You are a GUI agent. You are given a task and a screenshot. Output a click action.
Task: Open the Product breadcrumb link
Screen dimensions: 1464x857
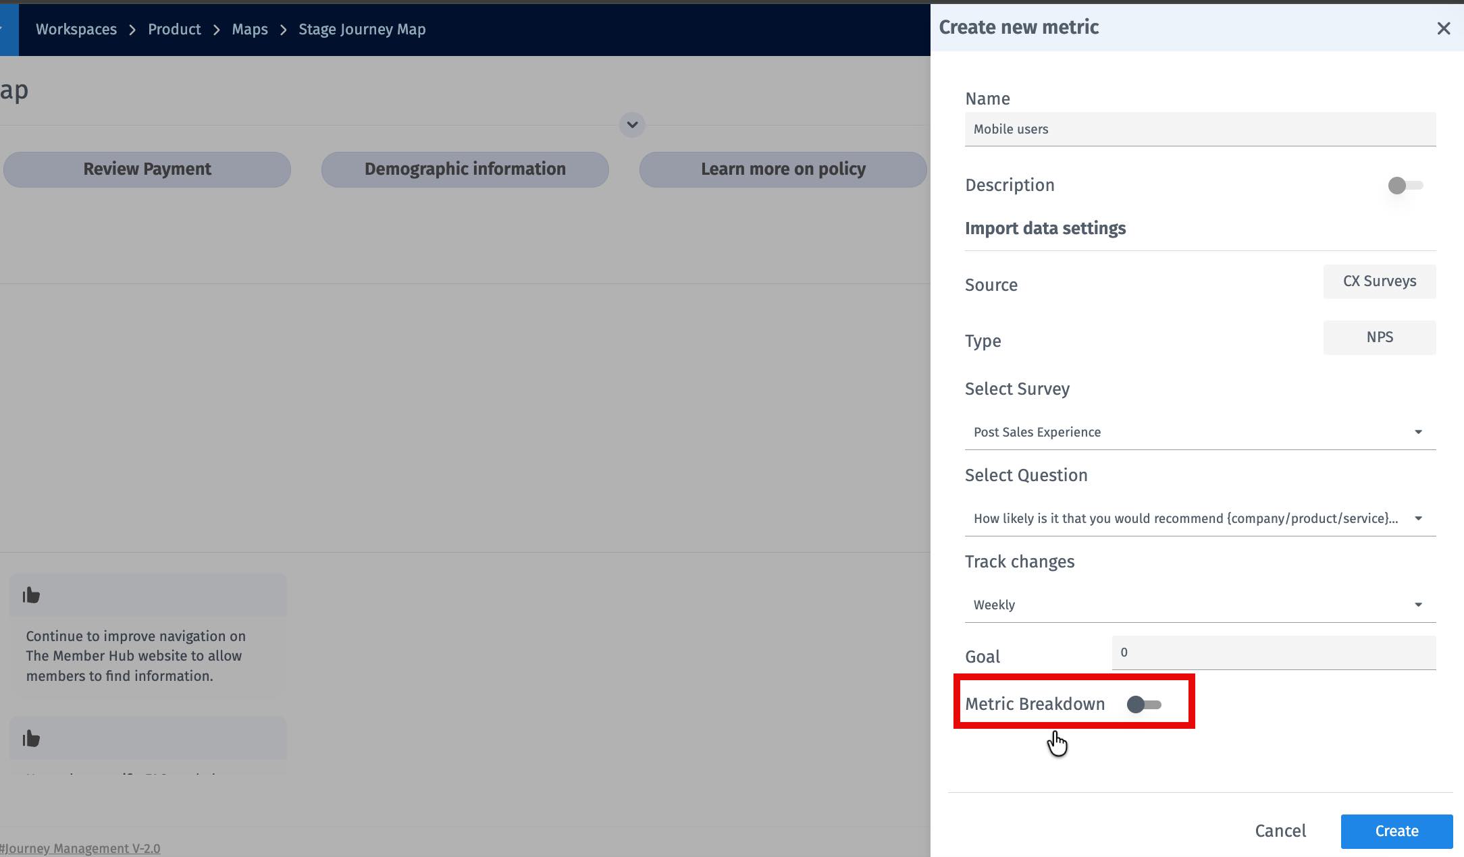click(174, 29)
